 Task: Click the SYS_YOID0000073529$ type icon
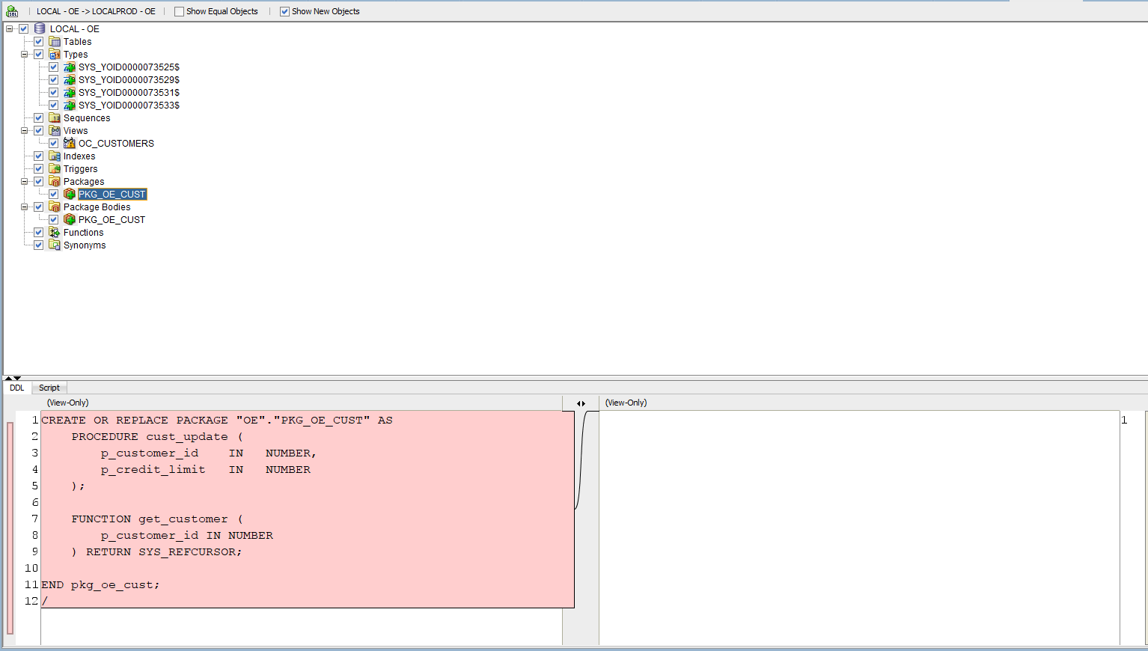tap(70, 79)
